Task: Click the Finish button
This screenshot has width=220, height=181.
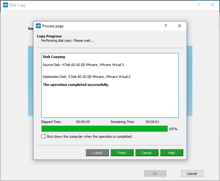Action: point(122,153)
